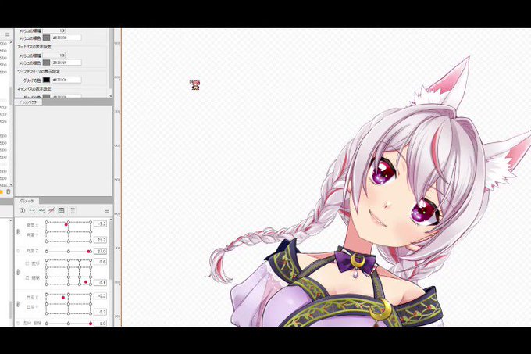Image resolution: width=531 pixels, height=354 pixels.
Task: Click the parameter panel scrollbar thumb
Action: pos(110,252)
